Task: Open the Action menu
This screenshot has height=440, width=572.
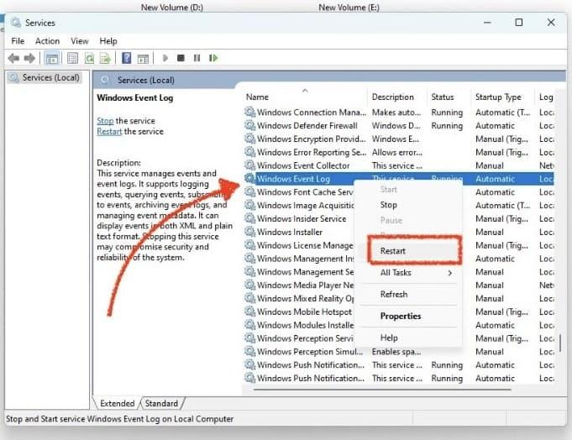Action: (47, 41)
